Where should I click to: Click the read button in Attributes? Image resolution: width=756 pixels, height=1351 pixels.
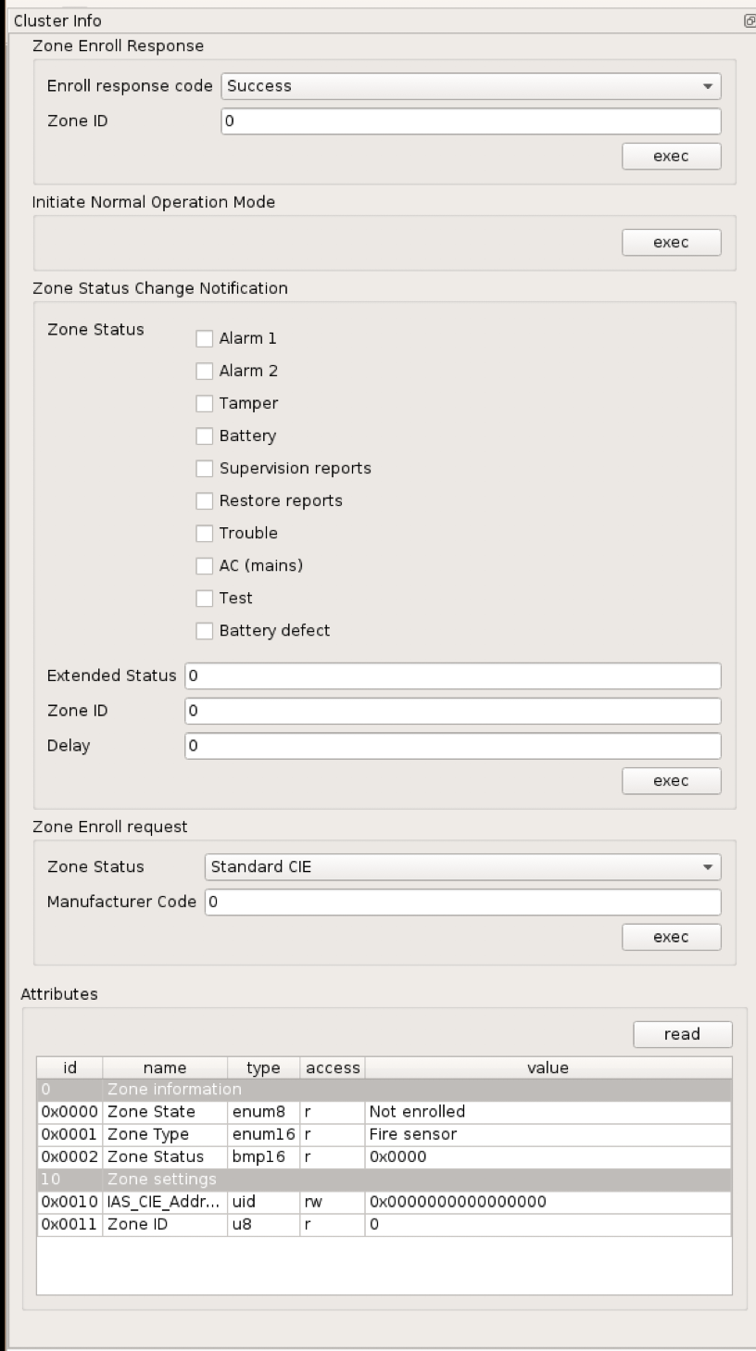[682, 1034]
